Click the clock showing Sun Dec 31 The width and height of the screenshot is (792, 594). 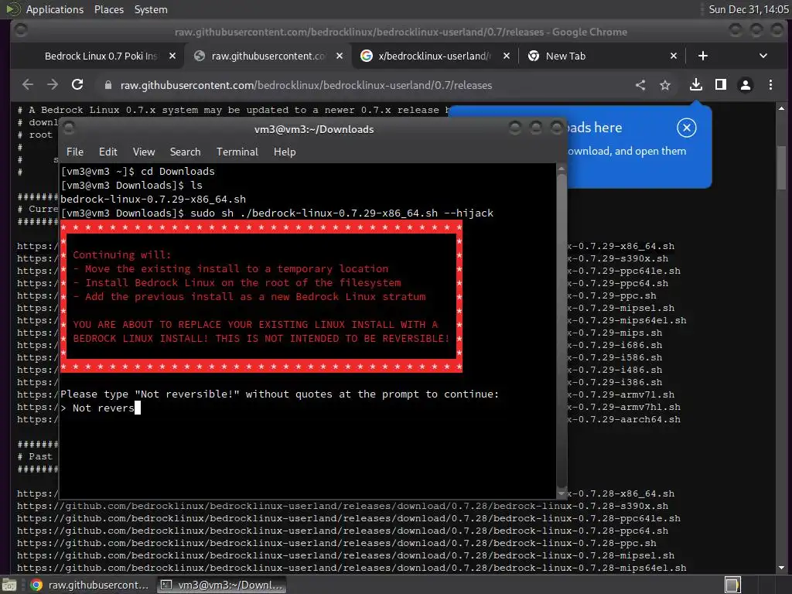point(748,9)
